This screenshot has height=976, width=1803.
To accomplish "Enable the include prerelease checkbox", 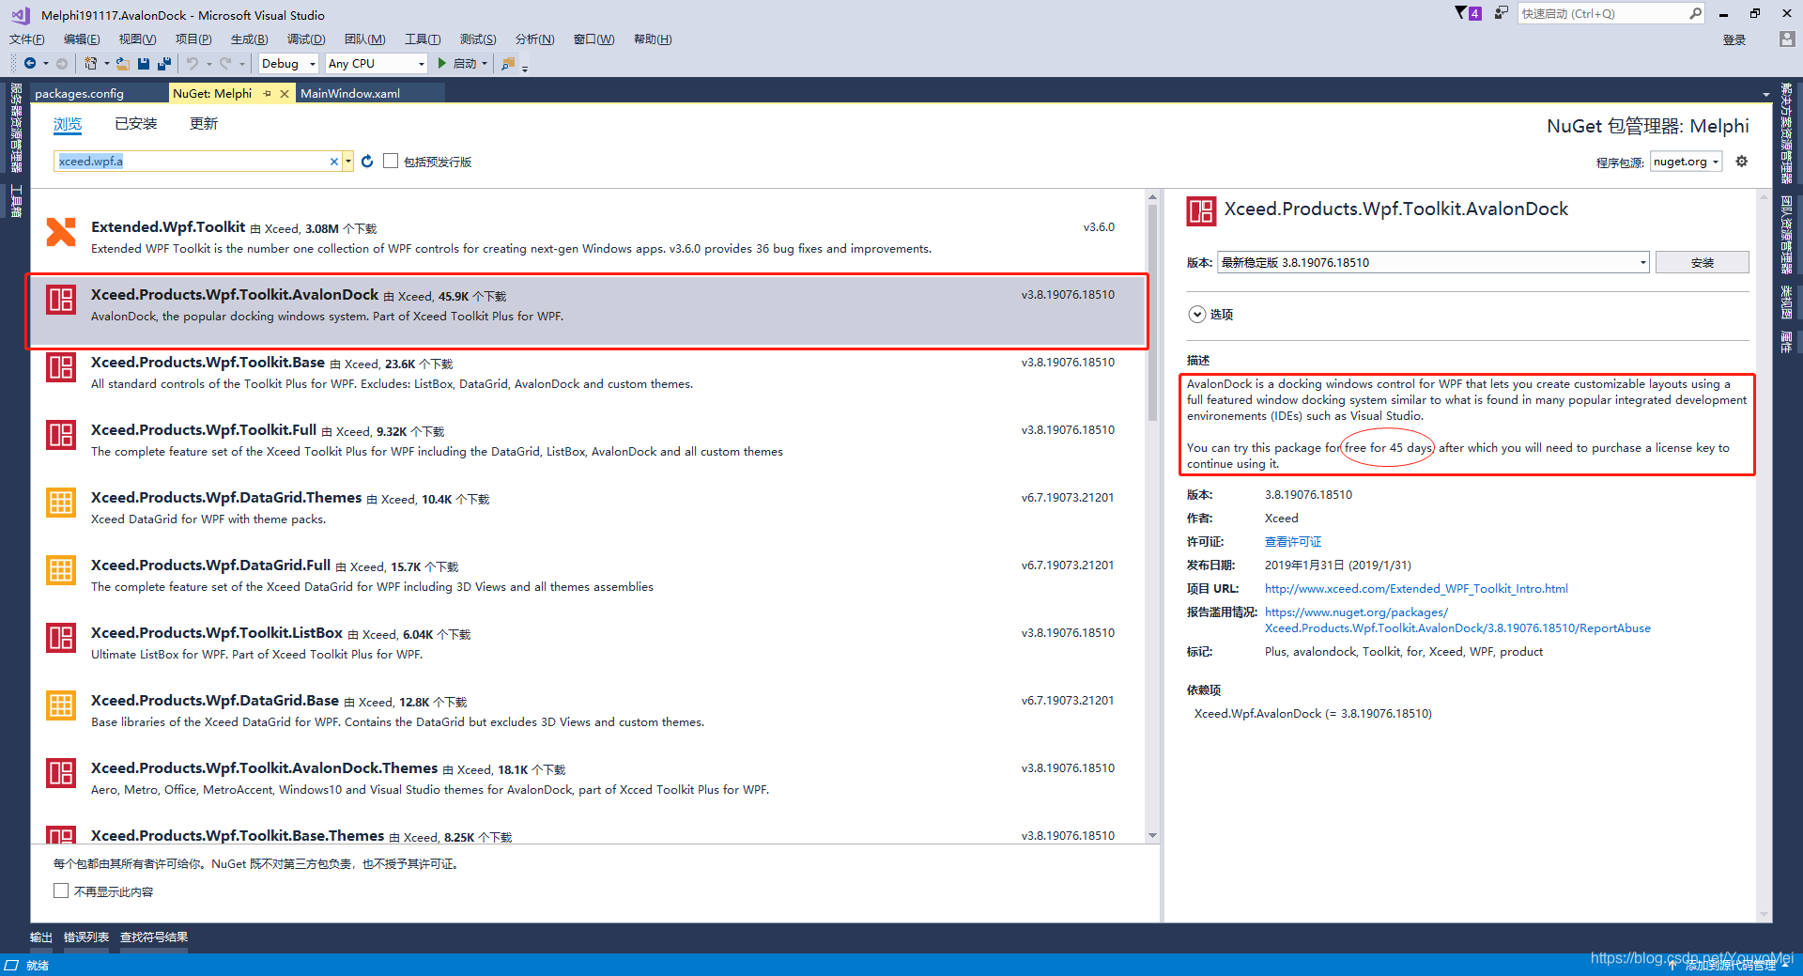I will coord(391,162).
